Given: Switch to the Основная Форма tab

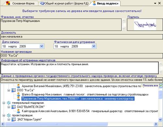Looking at the screenshot, I should (20, 3).
